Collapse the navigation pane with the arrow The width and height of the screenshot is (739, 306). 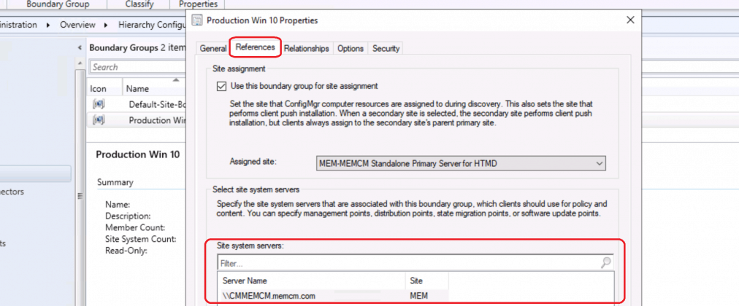pyautogui.click(x=80, y=47)
